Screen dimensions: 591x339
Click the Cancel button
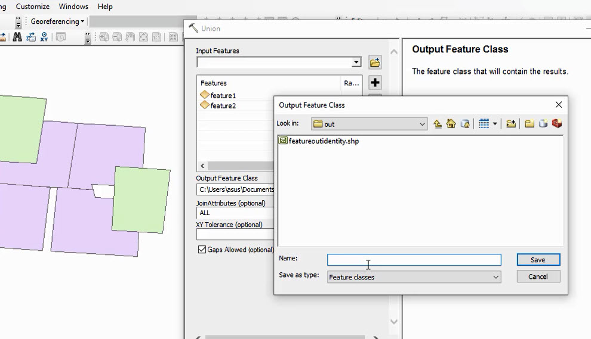(x=538, y=276)
